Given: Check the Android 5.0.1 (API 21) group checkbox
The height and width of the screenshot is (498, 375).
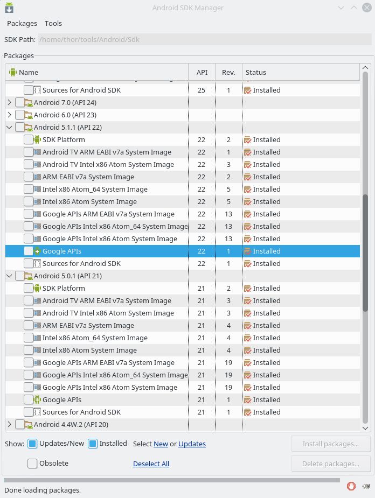Looking at the screenshot, I should [x=20, y=276].
